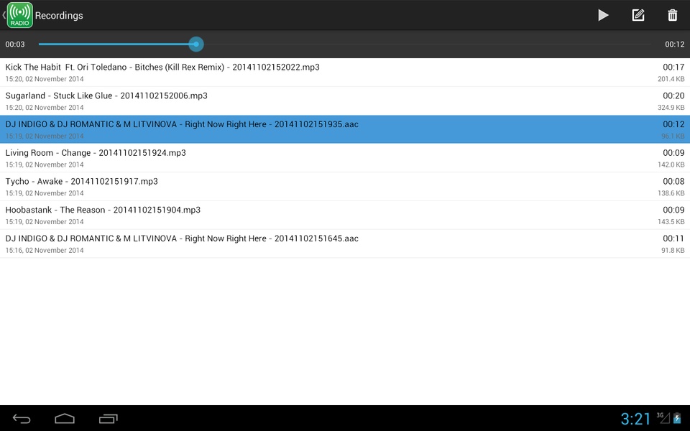Tap the Recordings title text
The width and height of the screenshot is (690, 431).
59,15
